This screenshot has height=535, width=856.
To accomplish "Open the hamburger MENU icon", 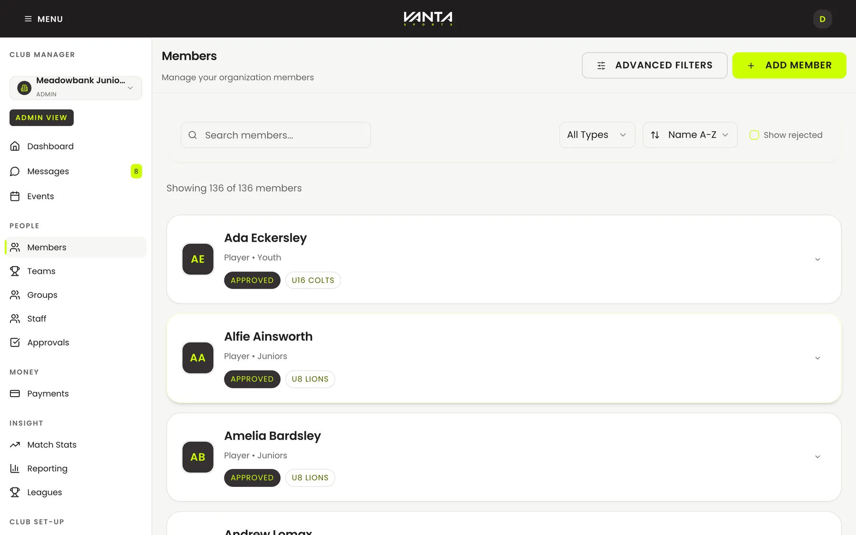I will pyautogui.click(x=28, y=19).
